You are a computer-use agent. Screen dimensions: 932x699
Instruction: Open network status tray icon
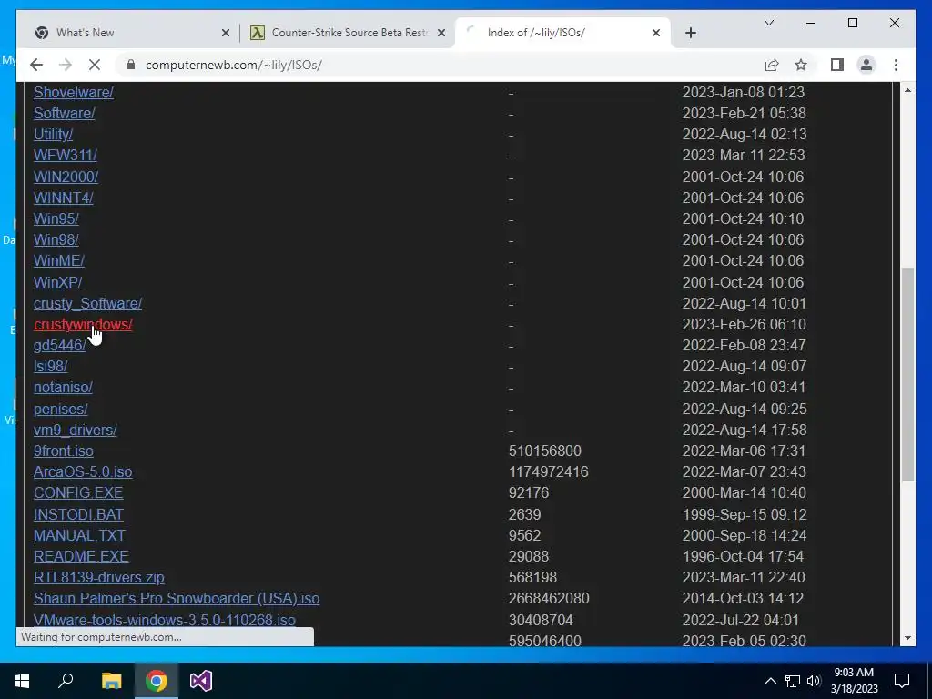[793, 681]
